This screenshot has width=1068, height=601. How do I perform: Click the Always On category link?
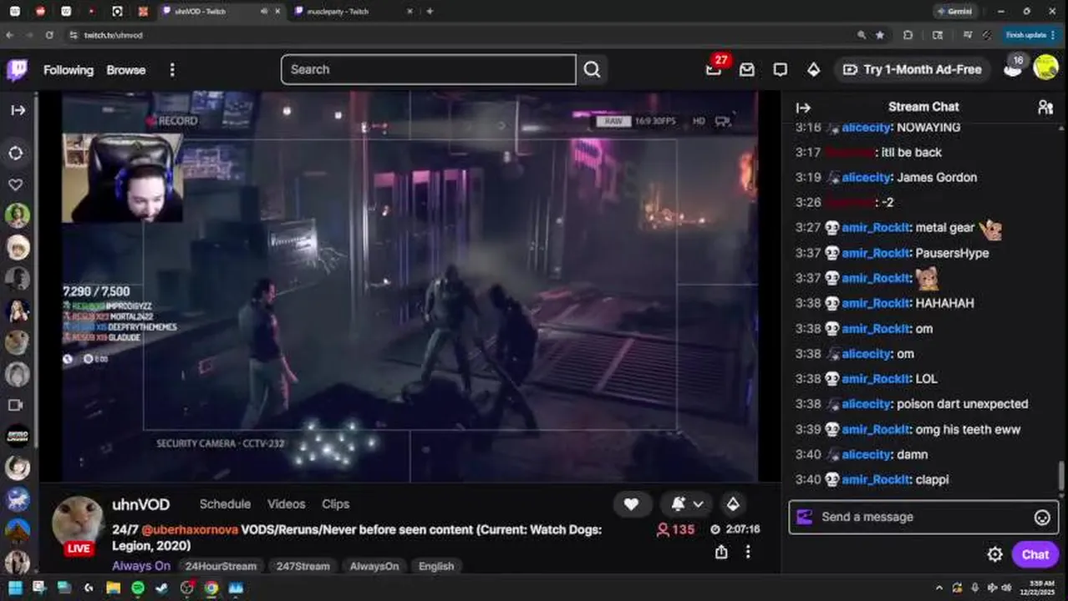[141, 566]
